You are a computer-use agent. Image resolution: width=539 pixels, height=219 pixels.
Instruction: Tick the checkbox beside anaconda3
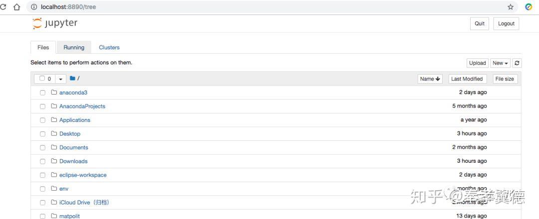[x=42, y=93]
